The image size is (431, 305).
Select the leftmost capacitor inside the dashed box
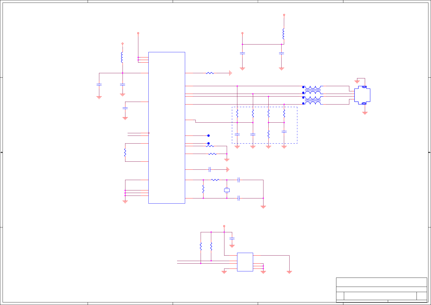click(237, 135)
